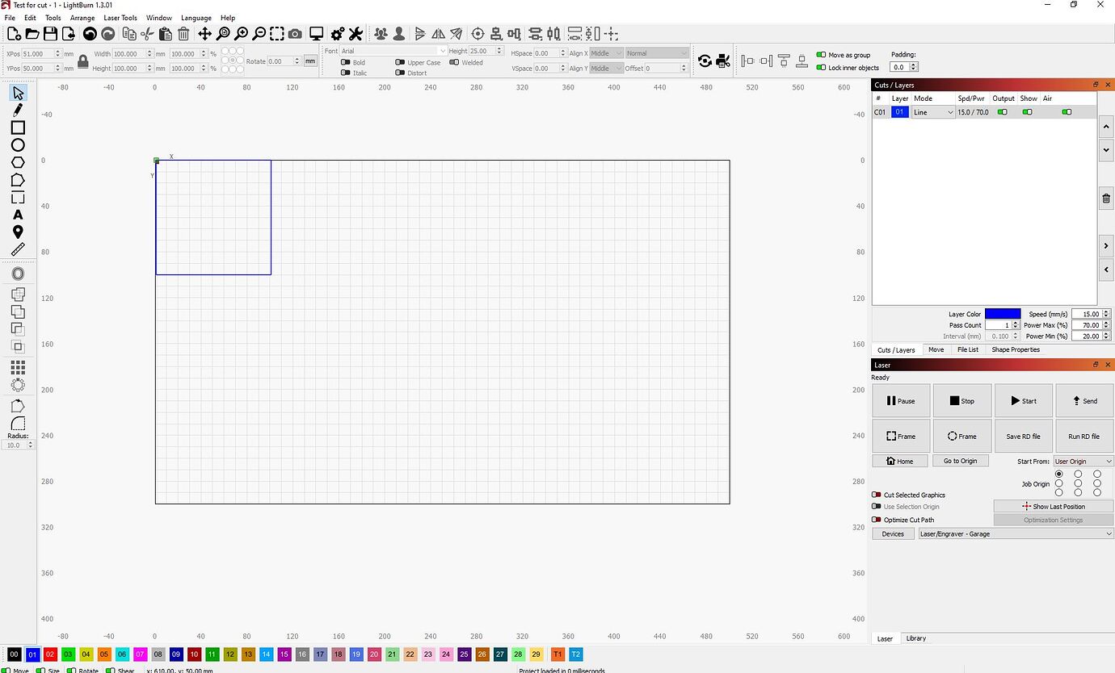Open device settings wrench-screwdriver icon

coord(355,34)
